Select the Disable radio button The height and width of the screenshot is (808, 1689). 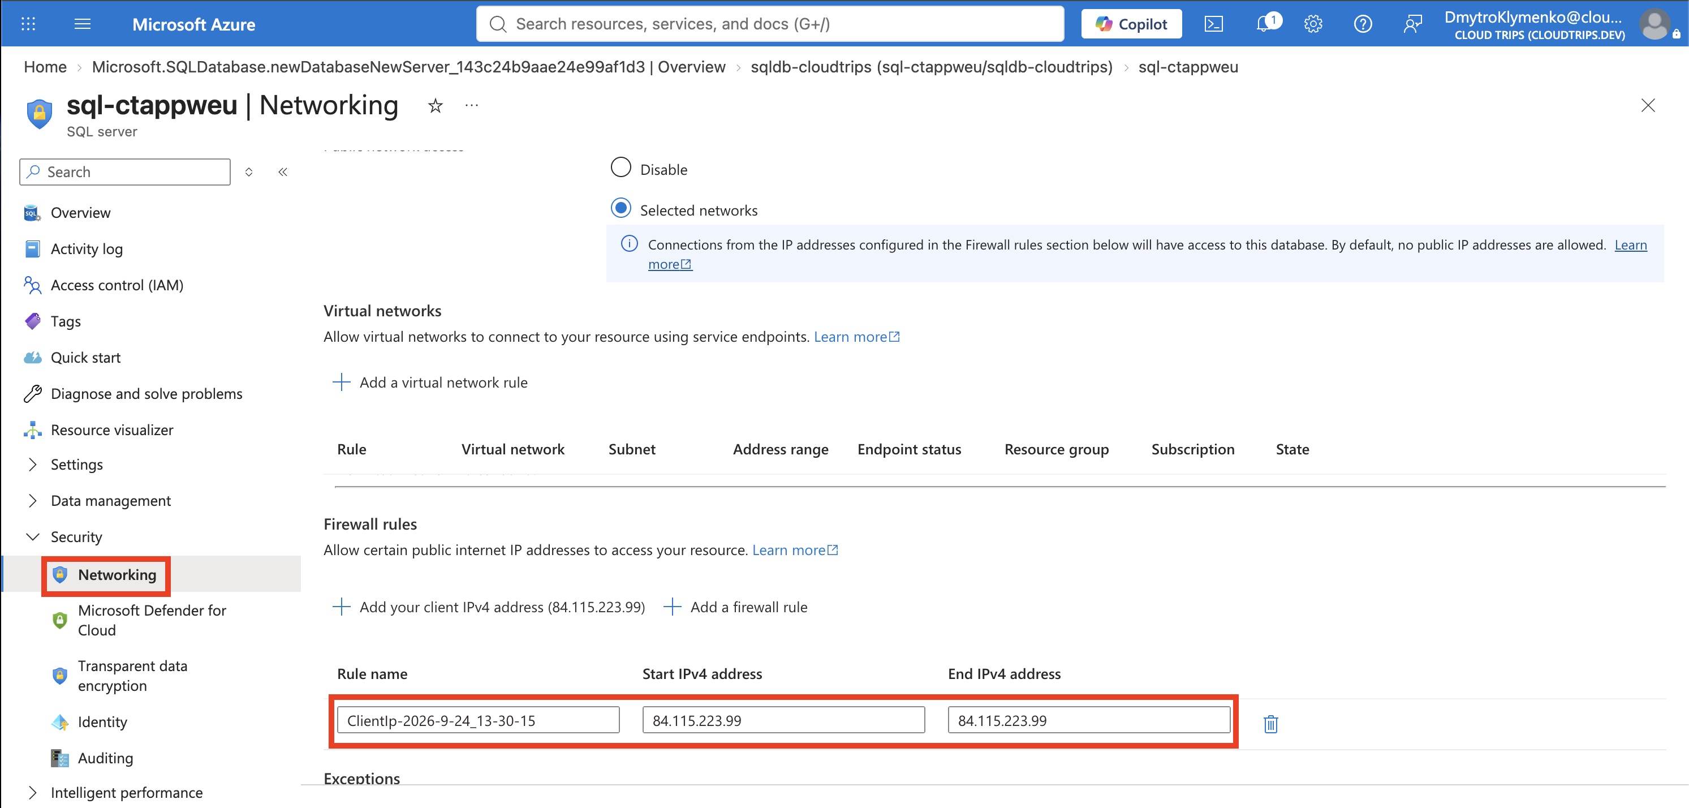[621, 167]
